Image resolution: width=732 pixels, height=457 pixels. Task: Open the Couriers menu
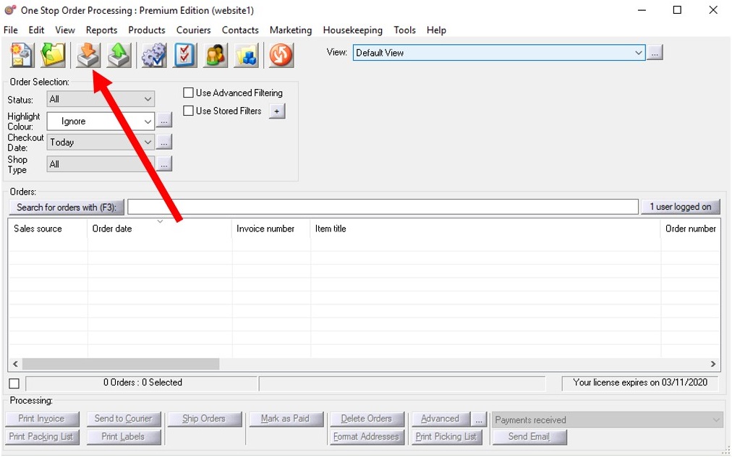(x=193, y=30)
